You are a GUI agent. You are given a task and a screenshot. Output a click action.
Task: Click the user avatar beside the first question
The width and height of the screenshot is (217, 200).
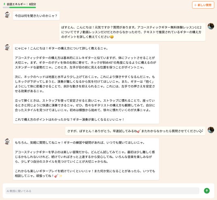pyautogui.click(x=211, y=26)
